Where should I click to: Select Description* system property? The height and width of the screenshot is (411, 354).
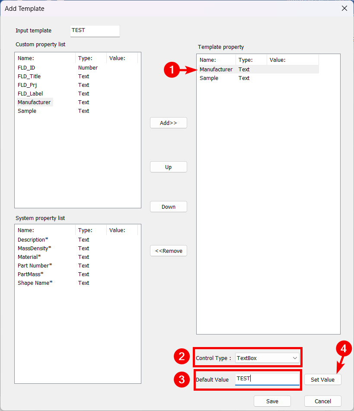[33, 240]
